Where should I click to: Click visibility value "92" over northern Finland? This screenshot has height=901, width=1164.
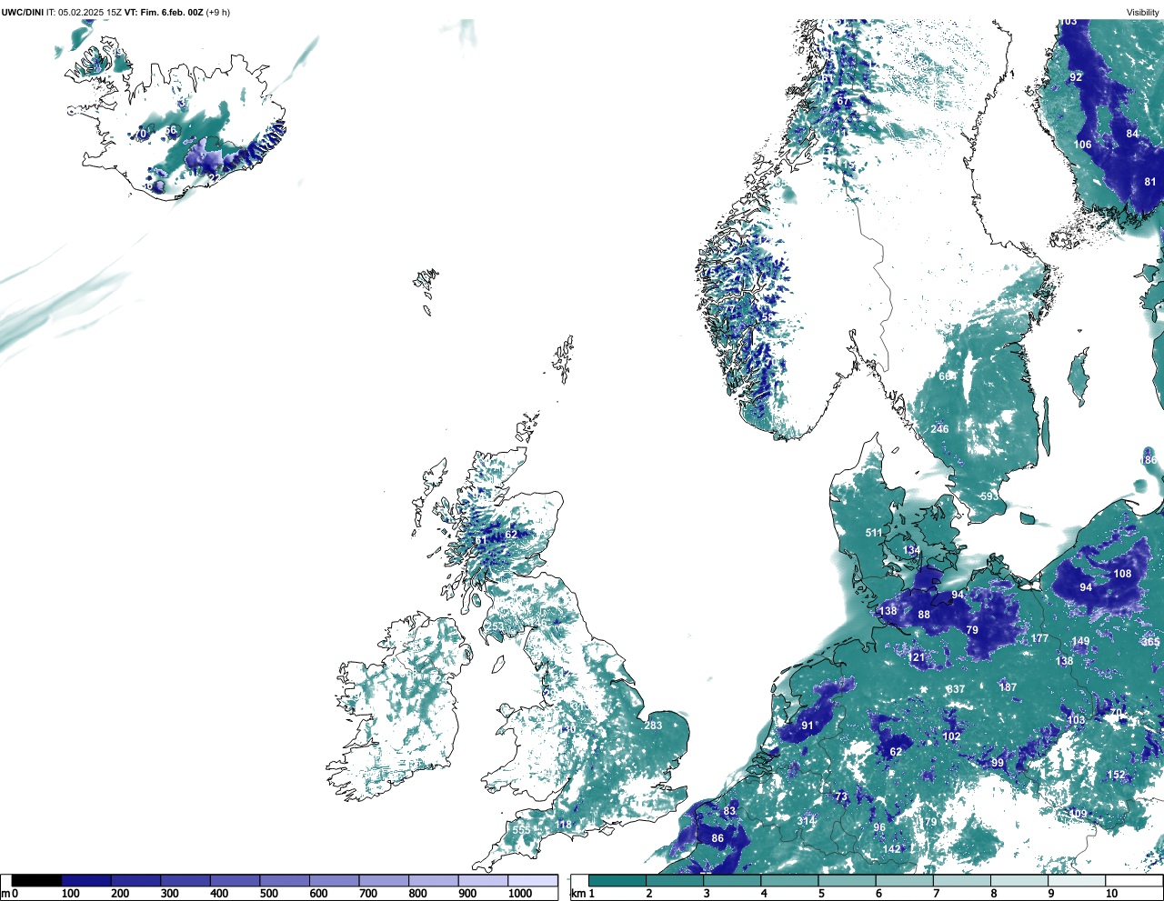tap(1076, 77)
